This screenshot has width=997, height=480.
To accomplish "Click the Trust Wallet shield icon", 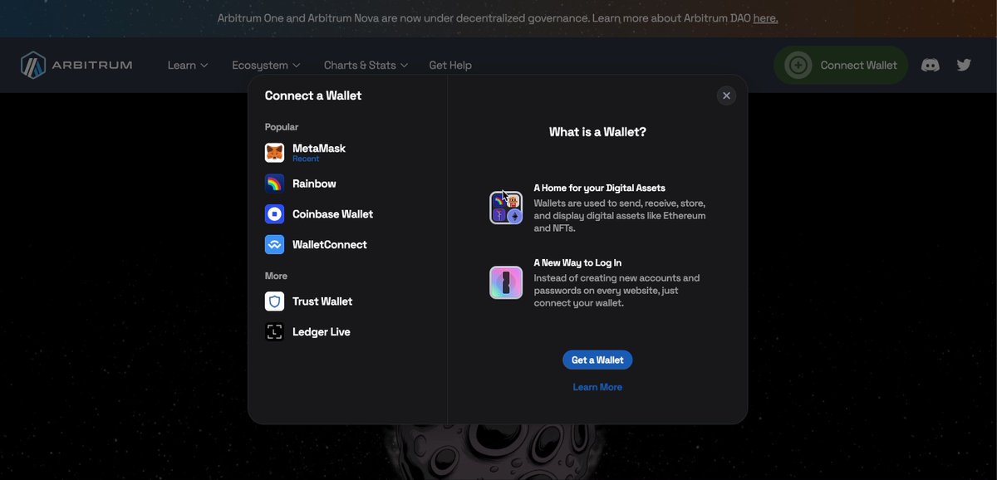I will pyautogui.click(x=274, y=301).
